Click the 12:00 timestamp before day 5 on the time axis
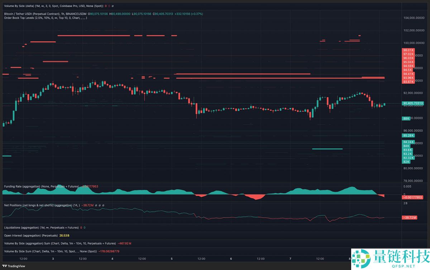The width and height of the screenshot is (430, 270). coord(142,258)
